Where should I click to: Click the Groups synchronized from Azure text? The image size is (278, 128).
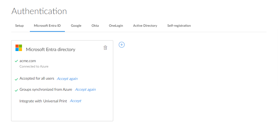coord(46,90)
